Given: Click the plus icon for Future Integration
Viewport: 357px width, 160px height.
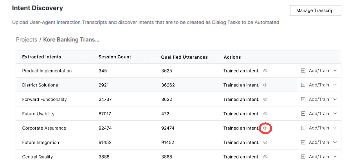Looking at the screenshot, I should (303, 142).
